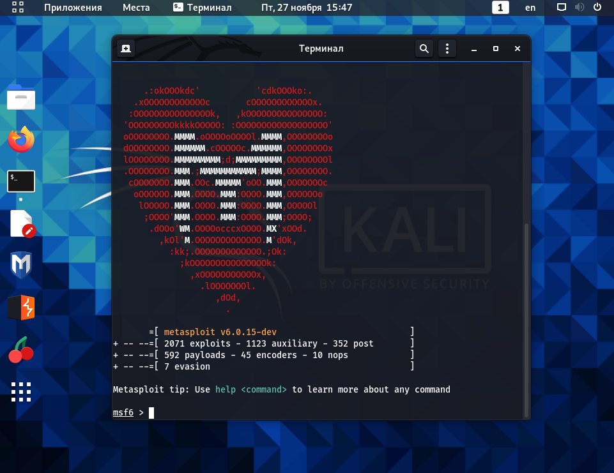The image size is (614, 473).
Task: Open terminal search with magnifier icon
Action: pos(424,49)
